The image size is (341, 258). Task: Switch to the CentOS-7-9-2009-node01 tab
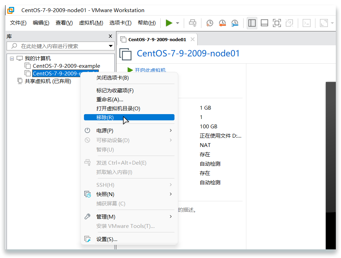[157, 40]
